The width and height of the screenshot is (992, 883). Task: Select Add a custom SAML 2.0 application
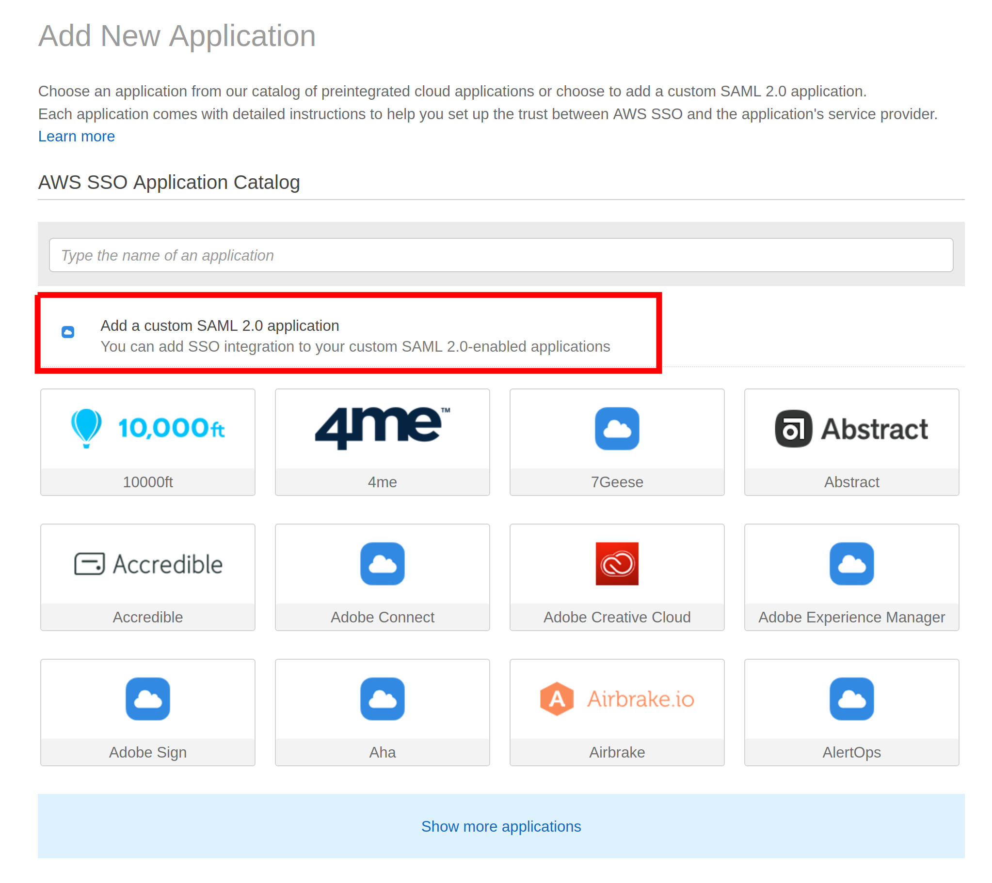pyautogui.click(x=220, y=325)
